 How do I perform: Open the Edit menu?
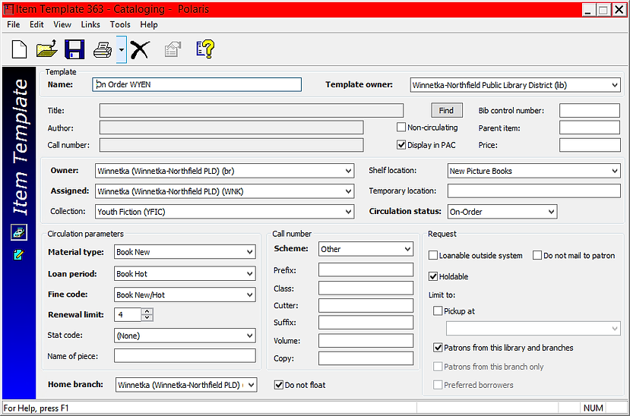point(36,24)
